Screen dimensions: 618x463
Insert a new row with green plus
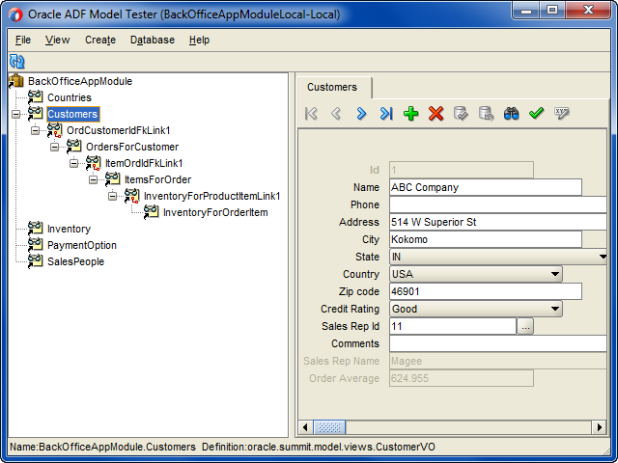(411, 114)
